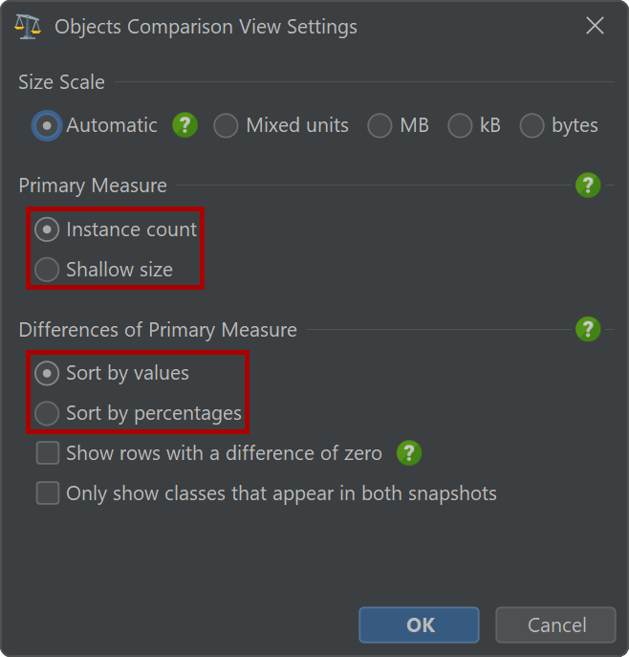Screen dimensions: 629x657
Task: Open help for Primary Measure section
Action: tap(588, 185)
